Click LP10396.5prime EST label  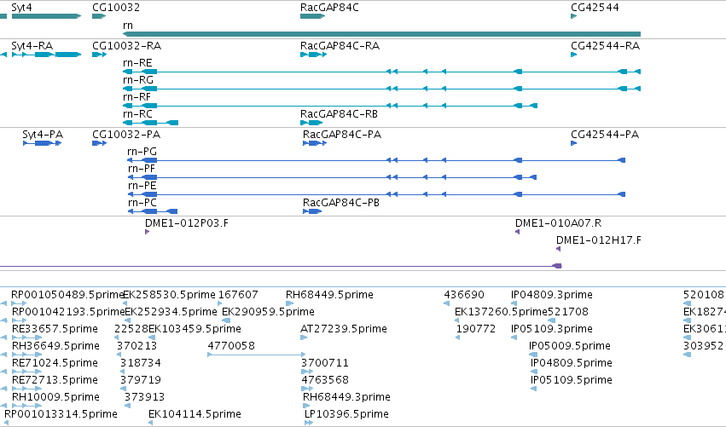346,414
